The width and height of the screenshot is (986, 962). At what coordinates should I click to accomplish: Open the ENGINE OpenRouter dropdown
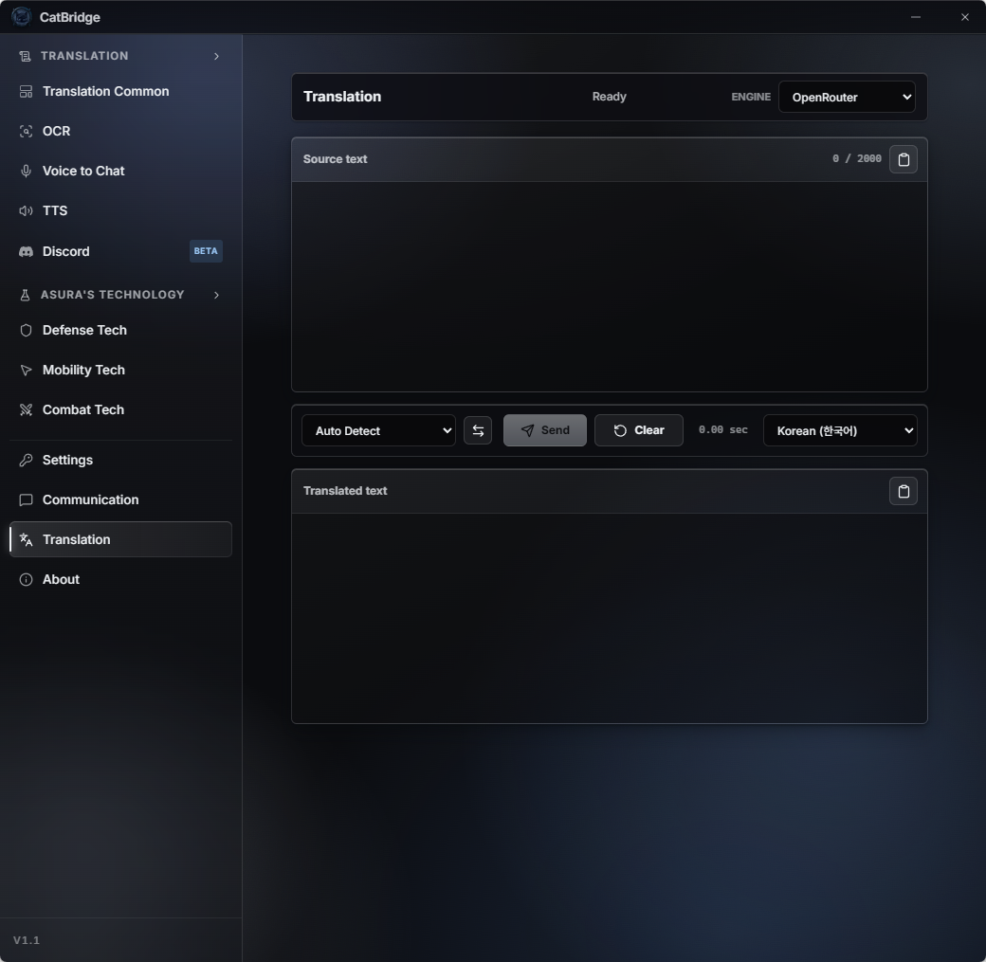pos(847,97)
